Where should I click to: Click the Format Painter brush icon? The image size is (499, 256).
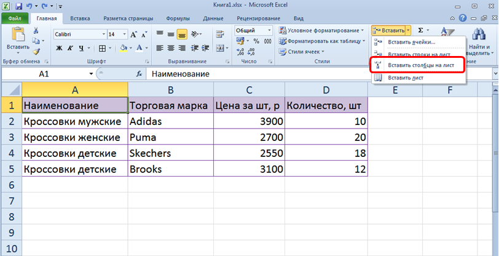coord(36,52)
